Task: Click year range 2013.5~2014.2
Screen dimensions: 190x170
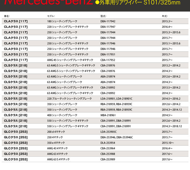Action: pos(171,88)
